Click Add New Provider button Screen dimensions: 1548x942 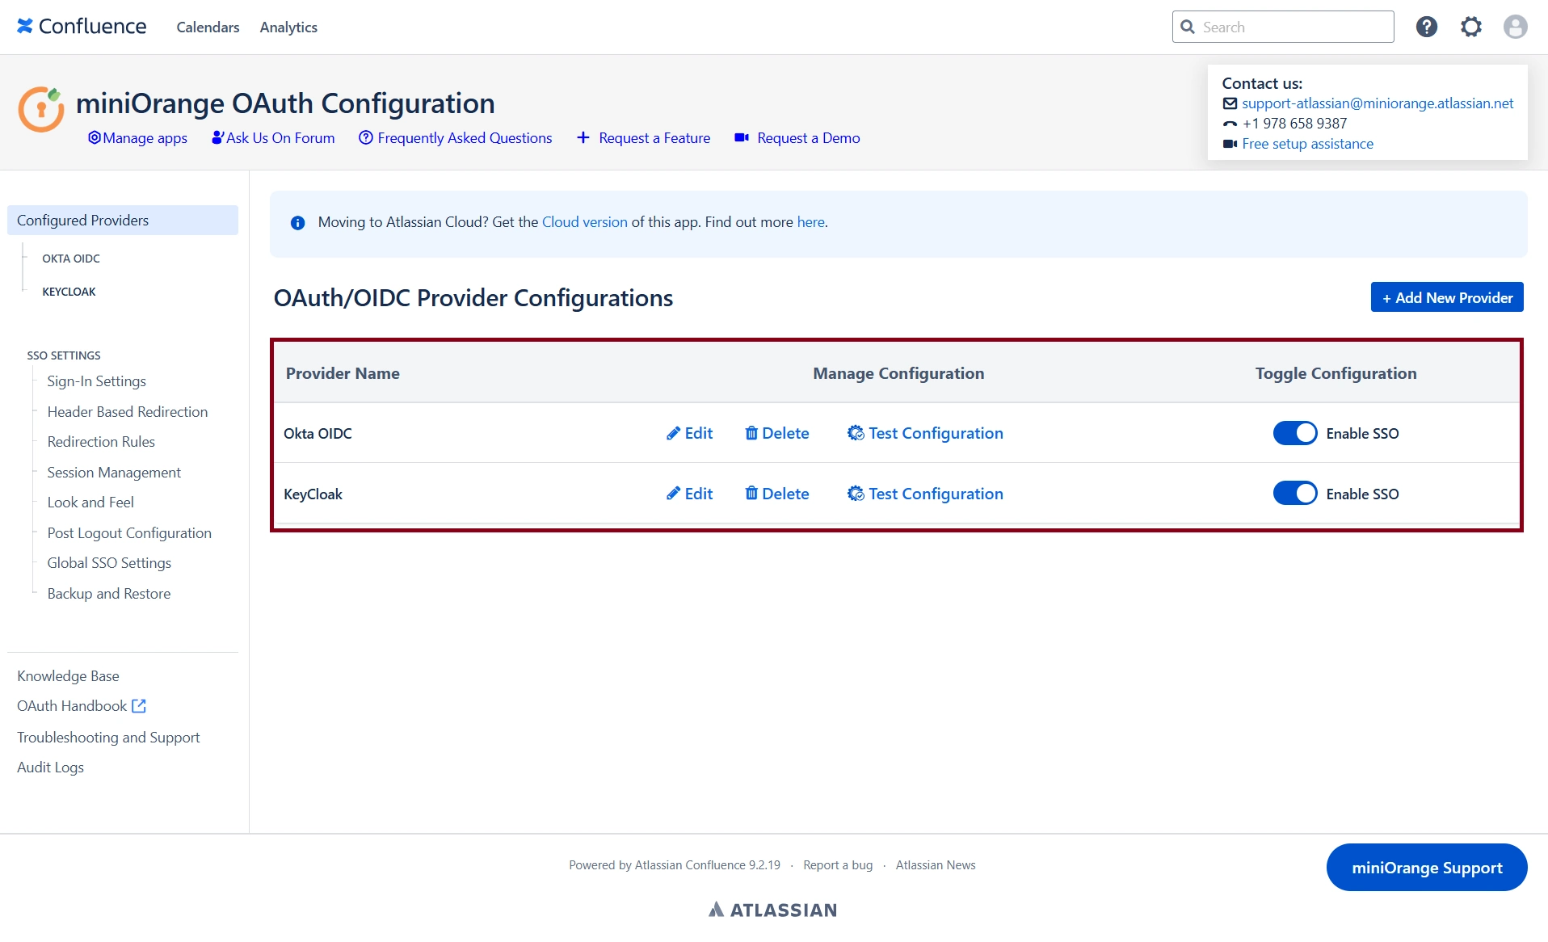[1447, 297]
